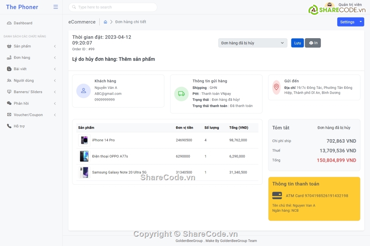Open the order status dropdown
This screenshot has height=246, width=370.
253,43
